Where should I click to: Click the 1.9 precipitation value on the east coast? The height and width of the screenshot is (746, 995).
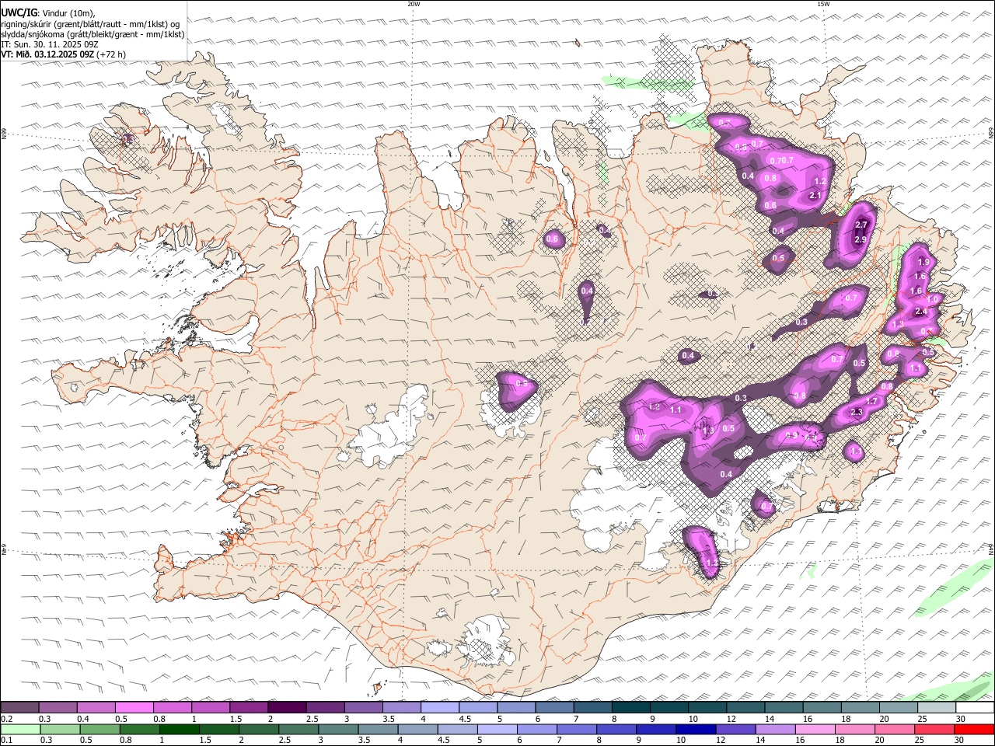pyautogui.click(x=923, y=262)
